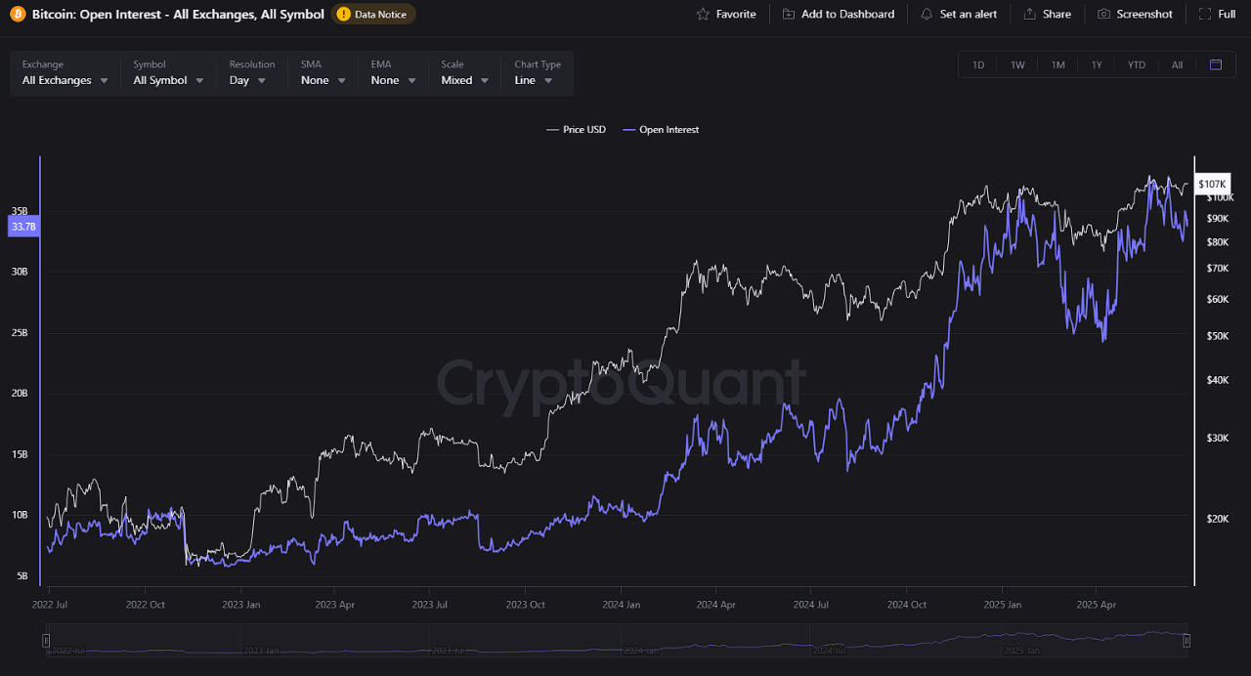This screenshot has height=676, width=1251.
Task: Click the left handle of range navigator
Action: point(46,641)
